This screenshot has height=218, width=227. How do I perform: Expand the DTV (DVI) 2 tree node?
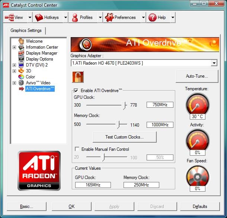click(14, 65)
